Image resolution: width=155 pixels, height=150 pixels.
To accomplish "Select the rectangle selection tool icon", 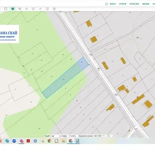I will pos(6,9).
